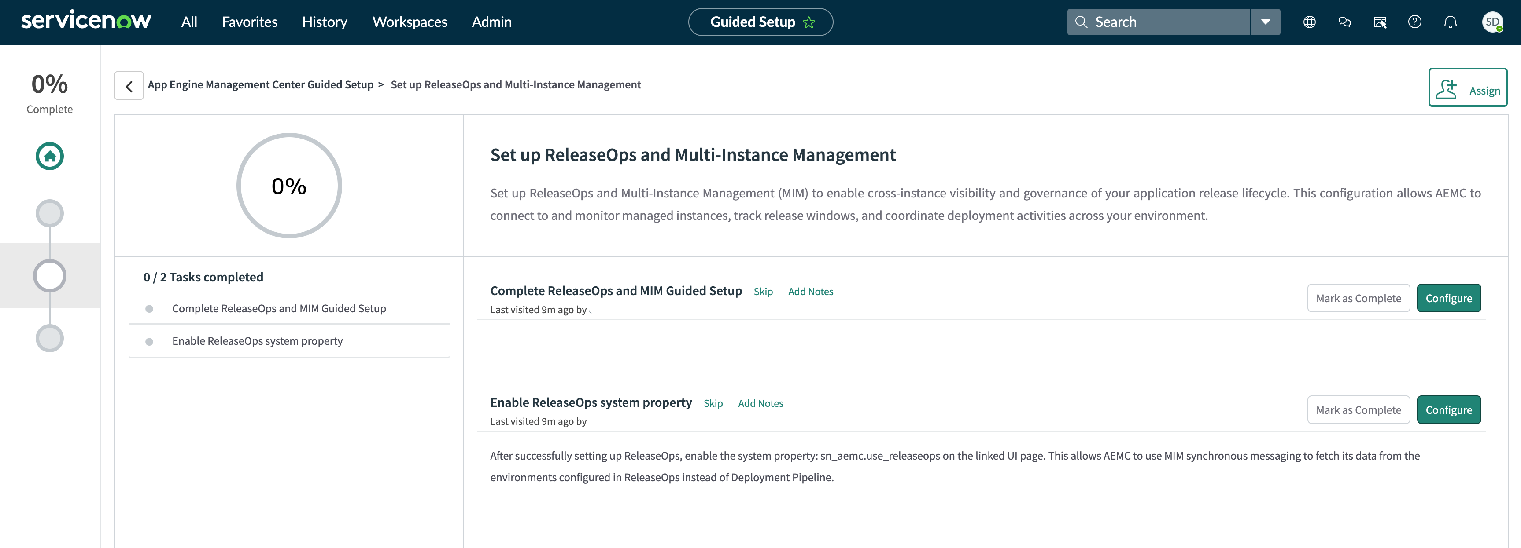Open the globe scope selector icon
1521x548 pixels.
click(x=1309, y=22)
